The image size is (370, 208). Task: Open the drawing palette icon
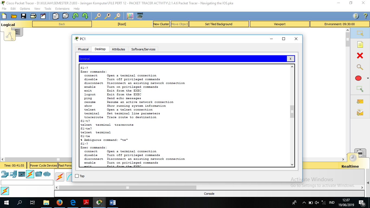[130, 16]
